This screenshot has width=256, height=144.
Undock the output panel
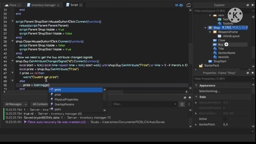[x=185, y=98]
